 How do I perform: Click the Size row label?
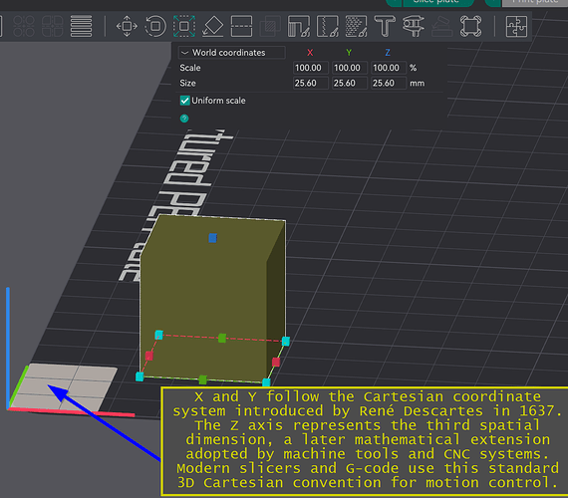point(187,83)
